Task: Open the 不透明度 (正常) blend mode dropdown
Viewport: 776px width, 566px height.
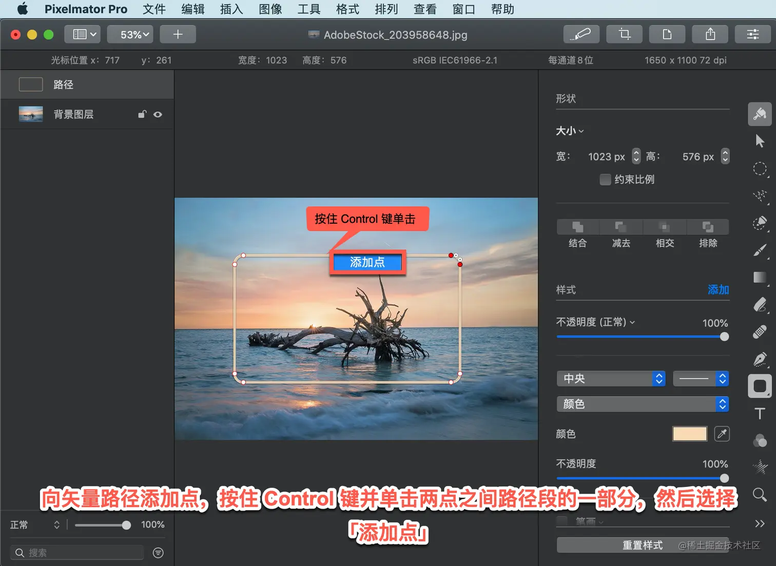Action: click(x=595, y=322)
